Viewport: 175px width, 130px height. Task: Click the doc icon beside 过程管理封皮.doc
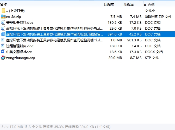[x=3, y=46]
